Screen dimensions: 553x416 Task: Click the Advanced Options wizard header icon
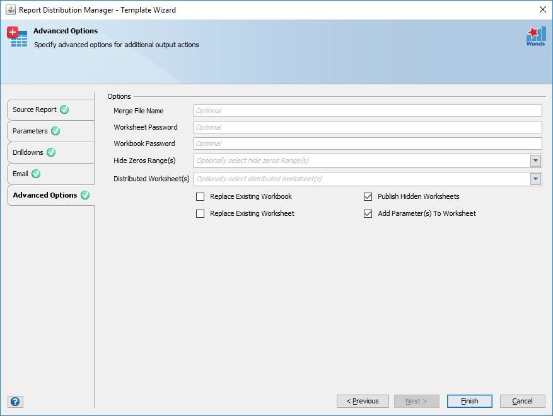point(17,38)
